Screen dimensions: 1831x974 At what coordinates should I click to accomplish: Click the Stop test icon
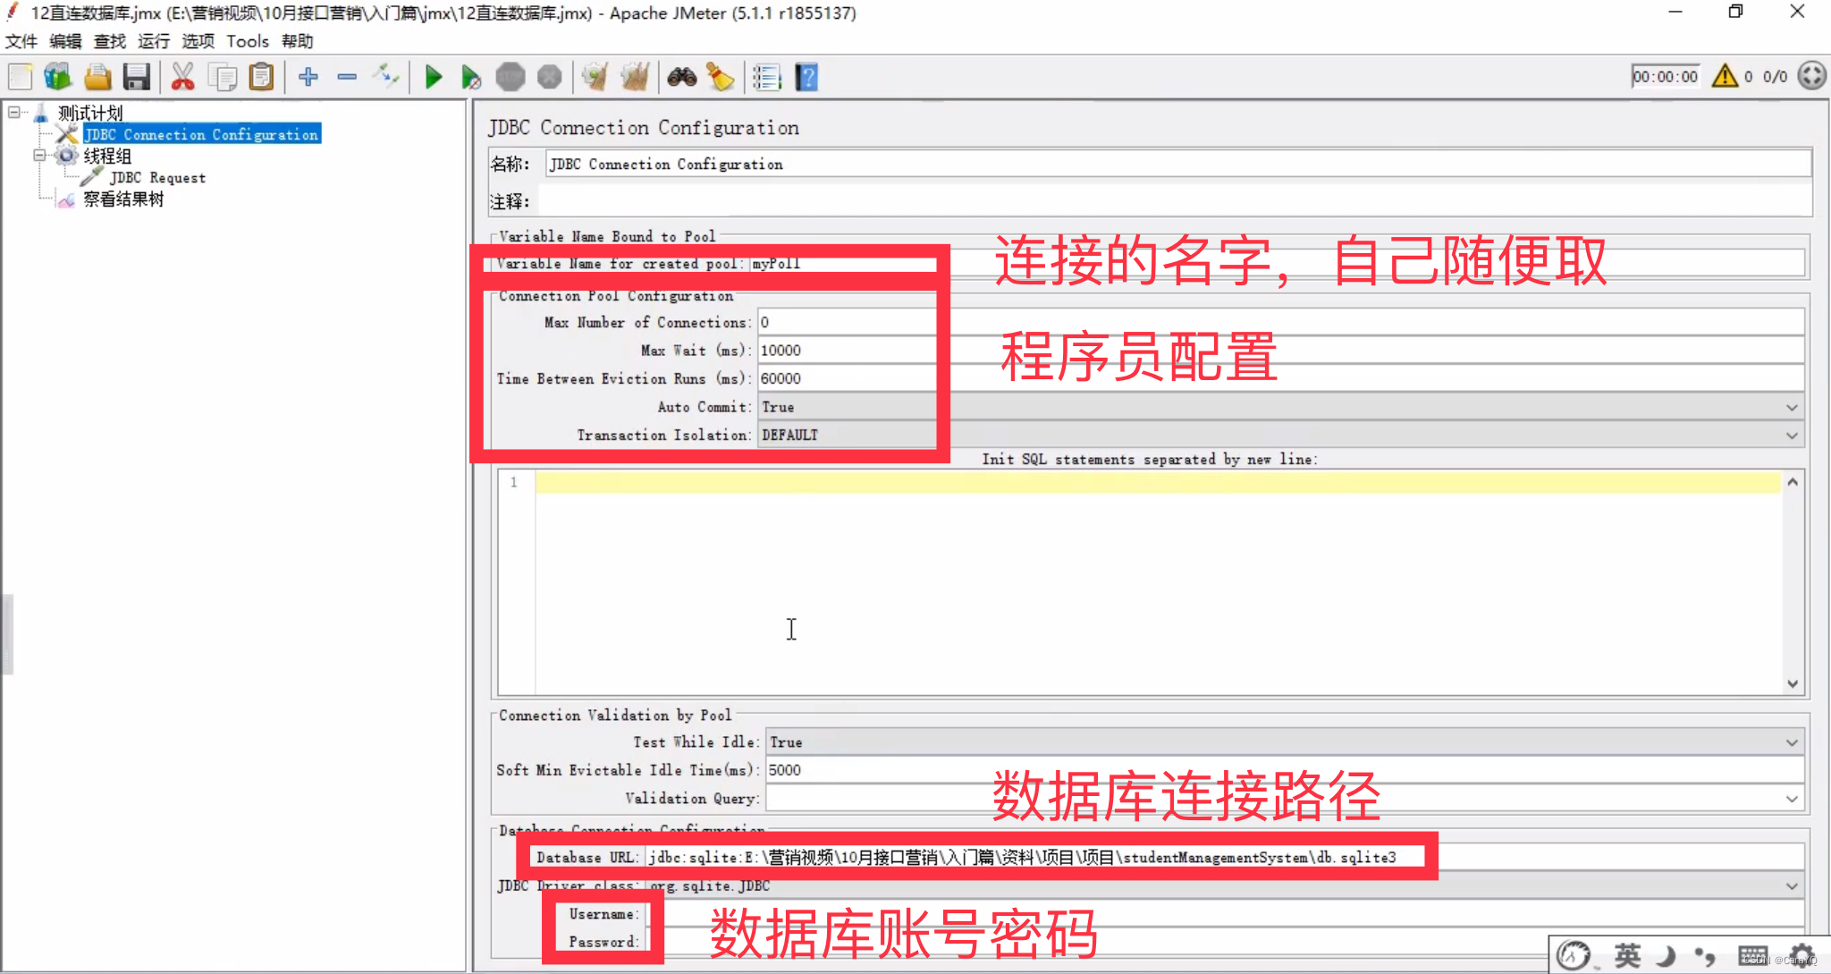pyautogui.click(x=510, y=77)
